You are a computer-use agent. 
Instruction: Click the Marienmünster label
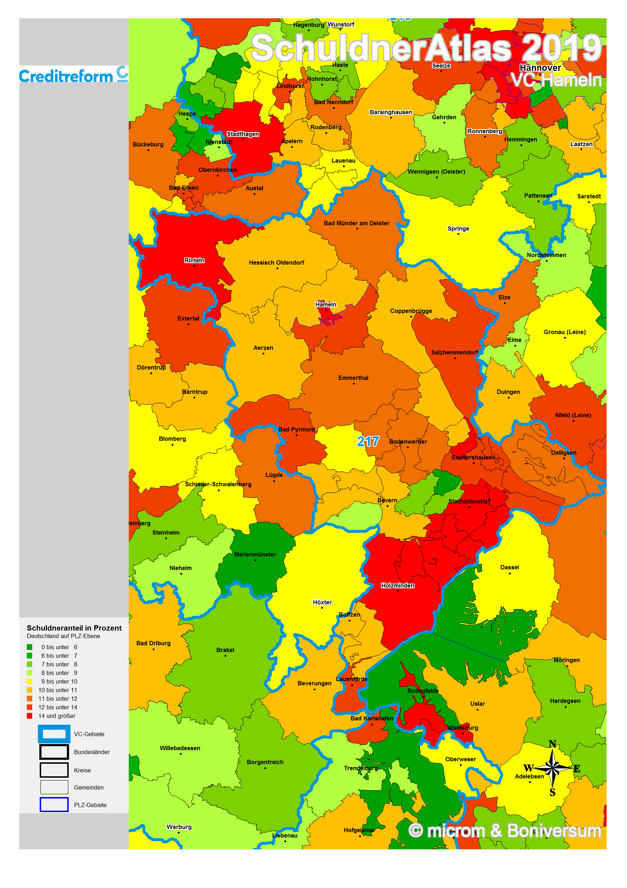pyautogui.click(x=255, y=554)
